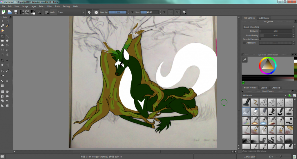Select the Freehand Brush tool
This screenshot has width=297, height=159.
3,36
